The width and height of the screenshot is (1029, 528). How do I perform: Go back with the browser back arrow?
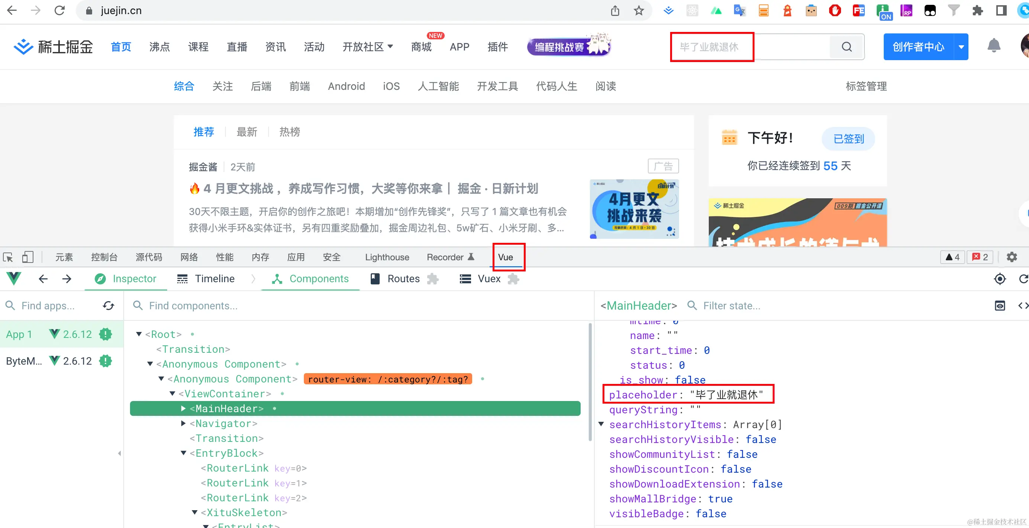12,10
